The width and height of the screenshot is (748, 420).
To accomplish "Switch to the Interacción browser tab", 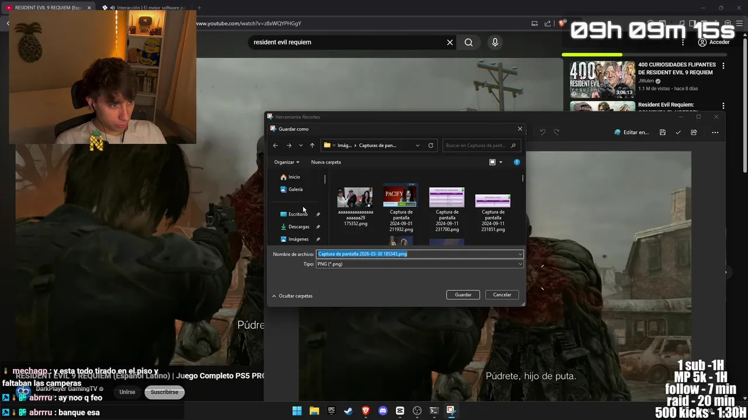I will click(144, 8).
